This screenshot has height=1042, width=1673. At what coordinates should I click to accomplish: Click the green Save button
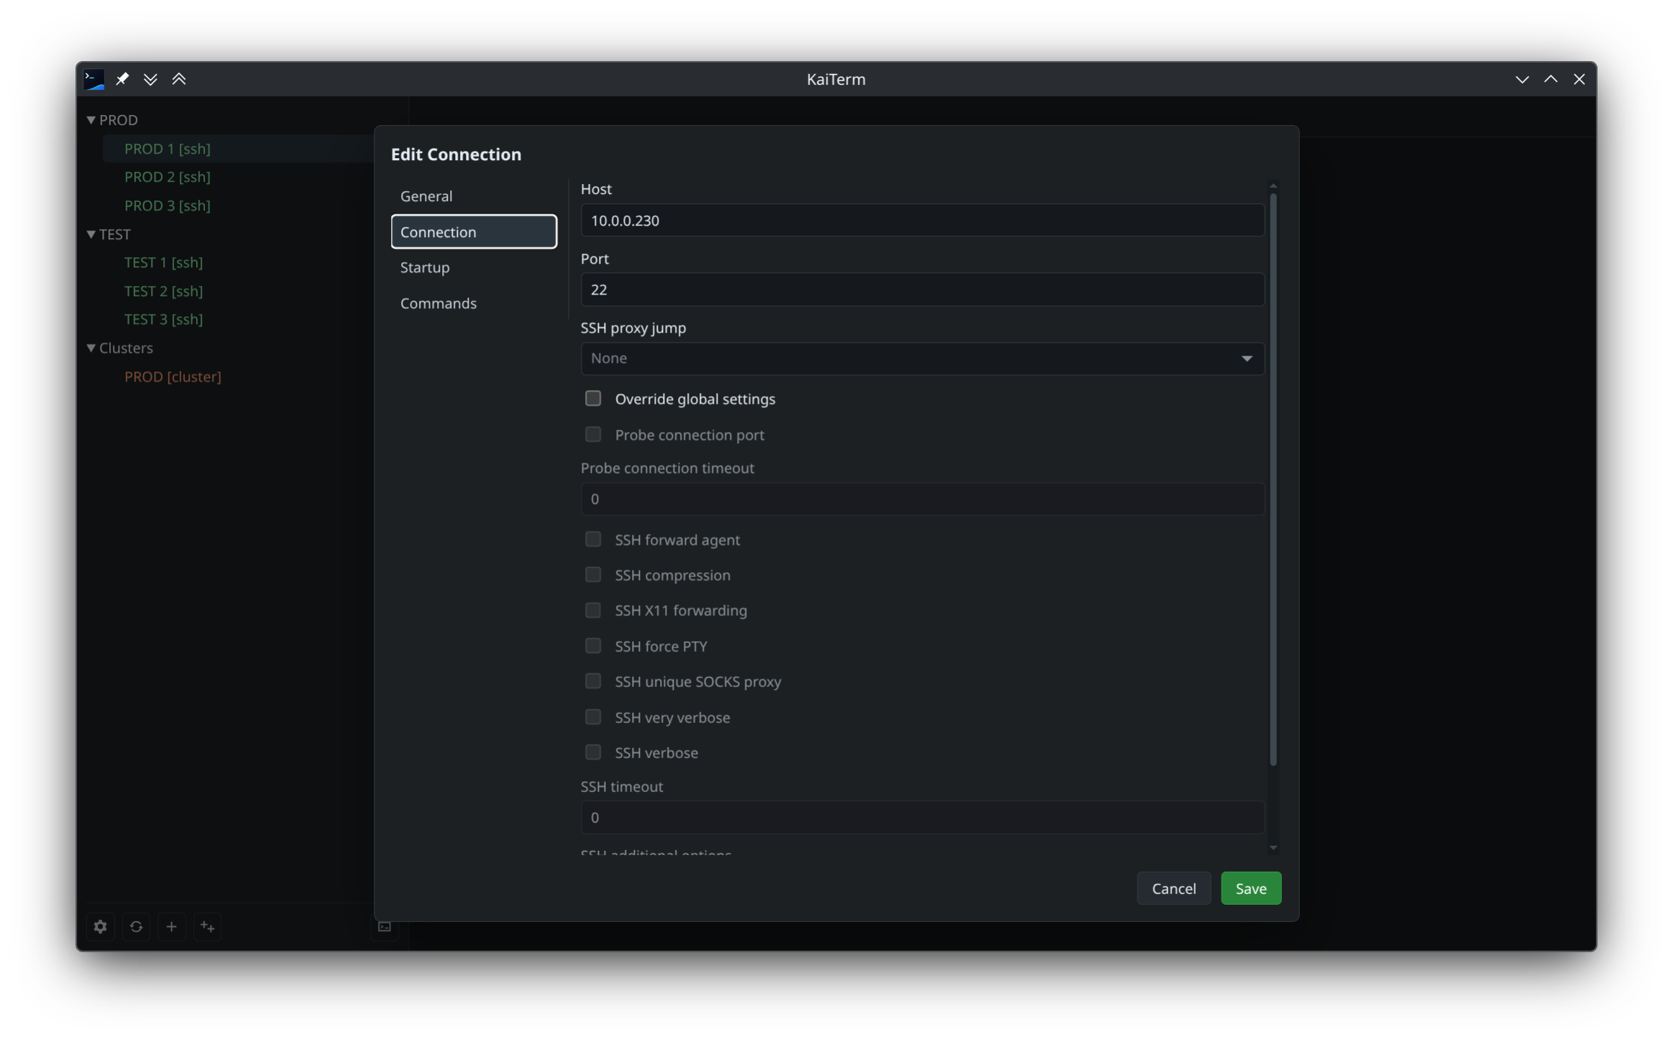click(x=1250, y=888)
